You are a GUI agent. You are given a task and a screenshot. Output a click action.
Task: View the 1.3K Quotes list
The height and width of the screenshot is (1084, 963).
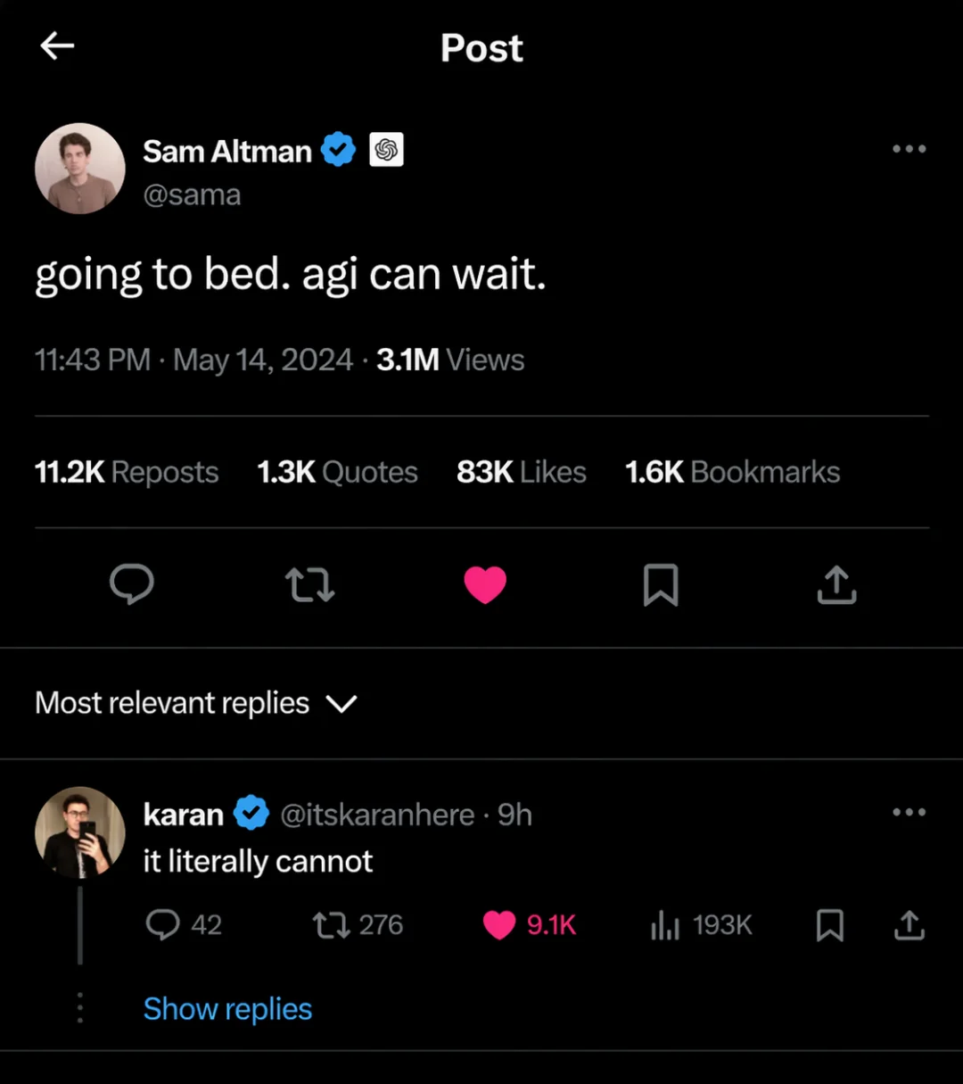[x=337, y=472]
